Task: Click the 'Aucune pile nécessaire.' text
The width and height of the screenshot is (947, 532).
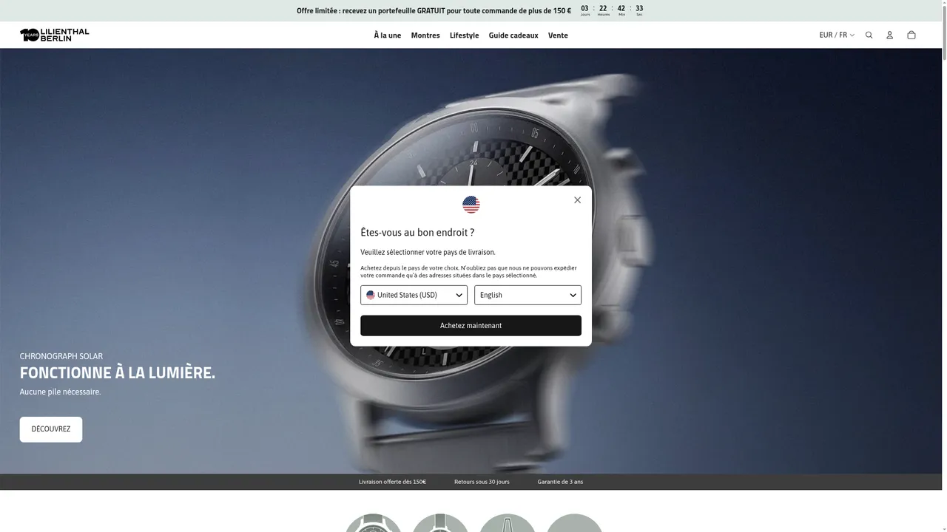Action: 60,392
